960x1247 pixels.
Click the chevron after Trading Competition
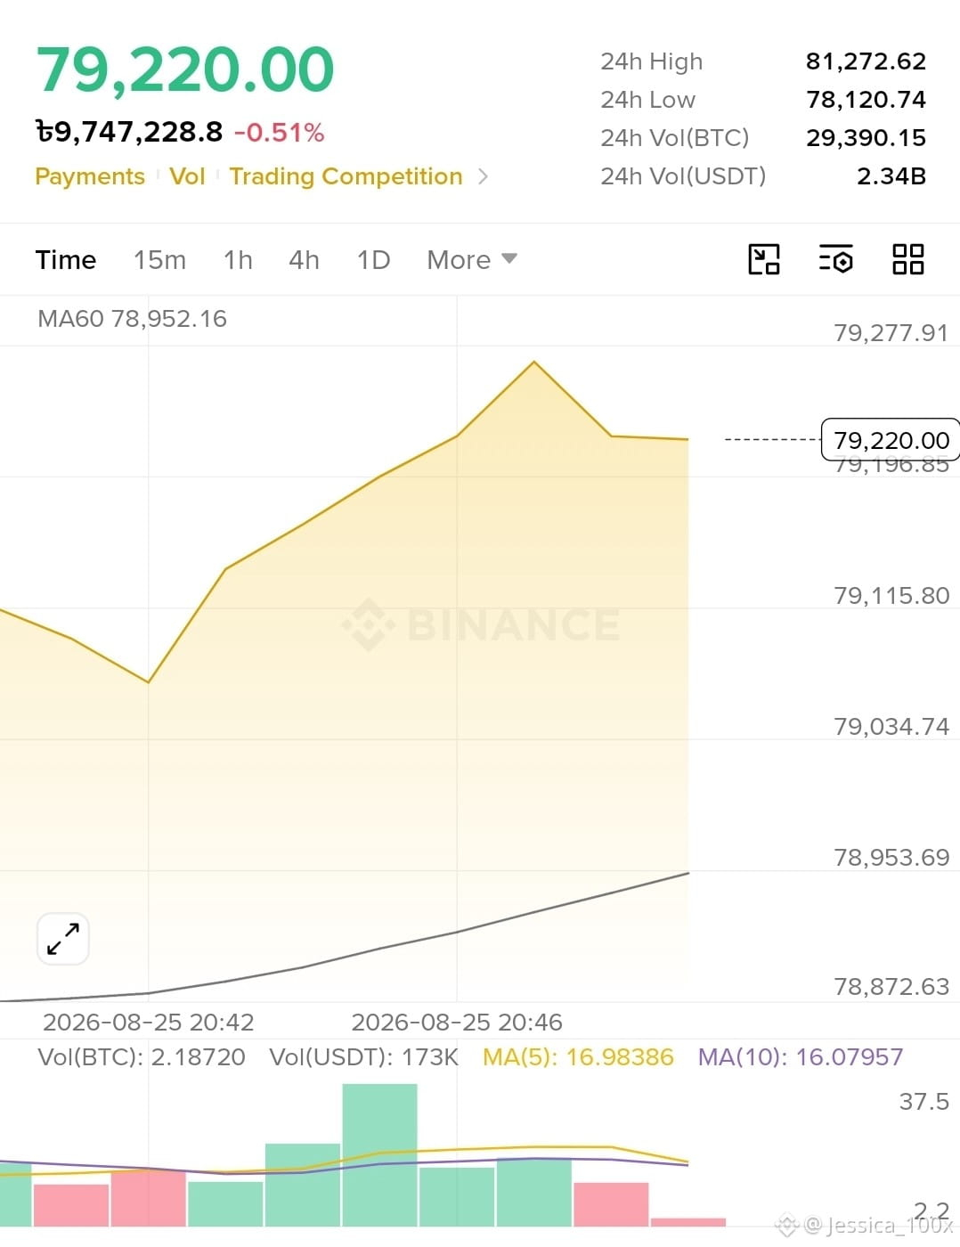click(483, 176)
